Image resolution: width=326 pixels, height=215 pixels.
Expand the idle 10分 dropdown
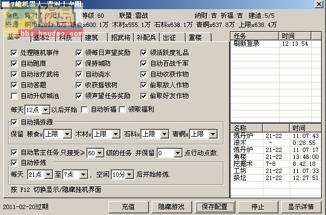pyautogui.click(x=130, y=175)
